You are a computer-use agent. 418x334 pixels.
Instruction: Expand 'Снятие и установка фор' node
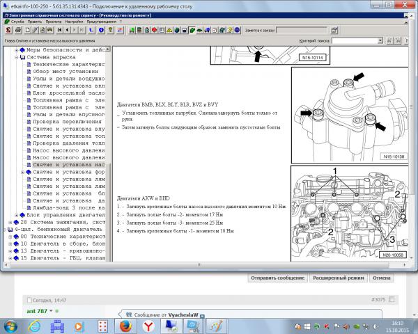pyautogui.click(x=23, y=172)
